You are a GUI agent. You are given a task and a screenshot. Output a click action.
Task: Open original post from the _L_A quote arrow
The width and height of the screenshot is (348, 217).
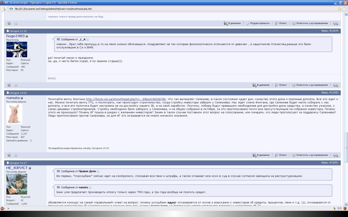[88, 40]
